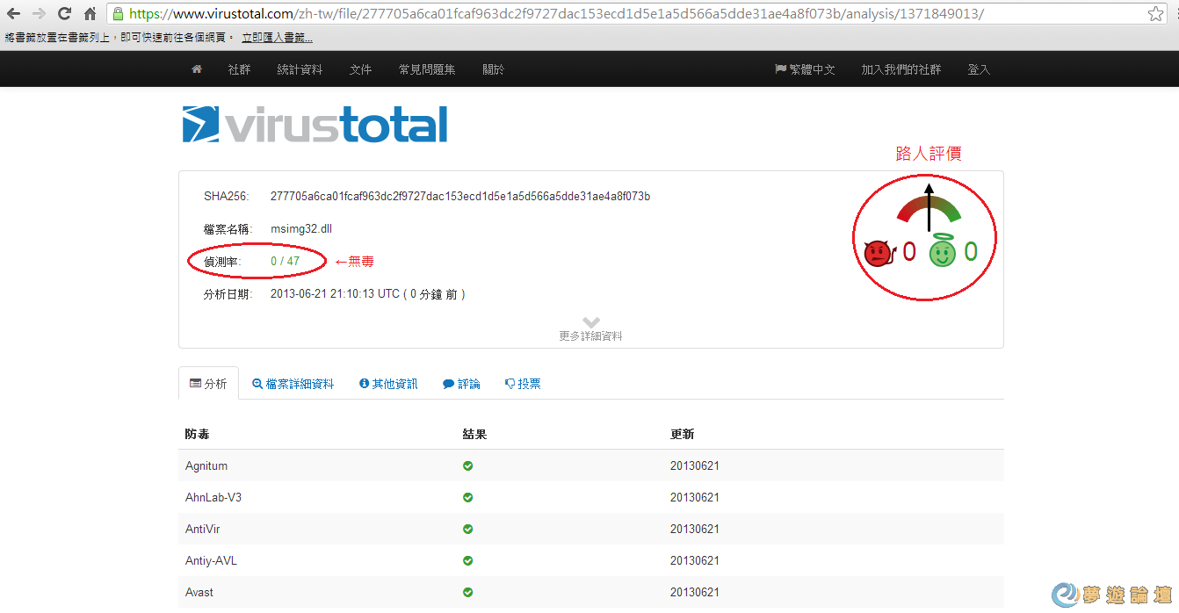Click the community reputation gauge

tap(929, 209)
